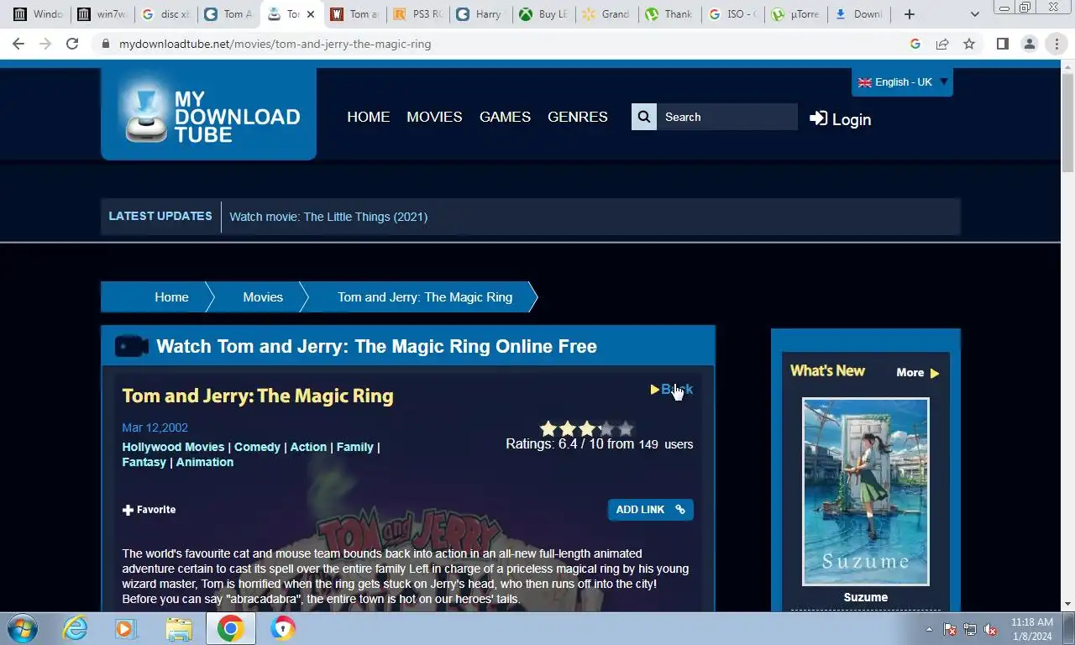Open Windows Explorer folder in taskbar
This screenshot has width=1075, height=645.
point(179,628)
